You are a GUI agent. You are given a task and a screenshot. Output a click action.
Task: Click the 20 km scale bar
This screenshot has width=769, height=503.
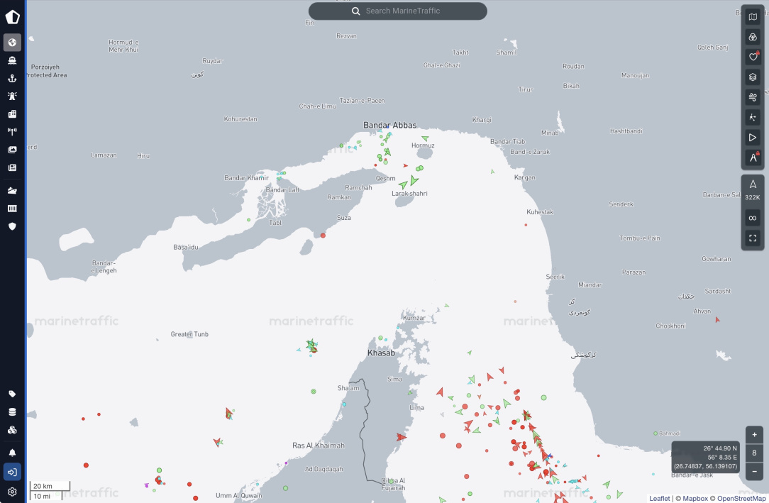point(50,486)
